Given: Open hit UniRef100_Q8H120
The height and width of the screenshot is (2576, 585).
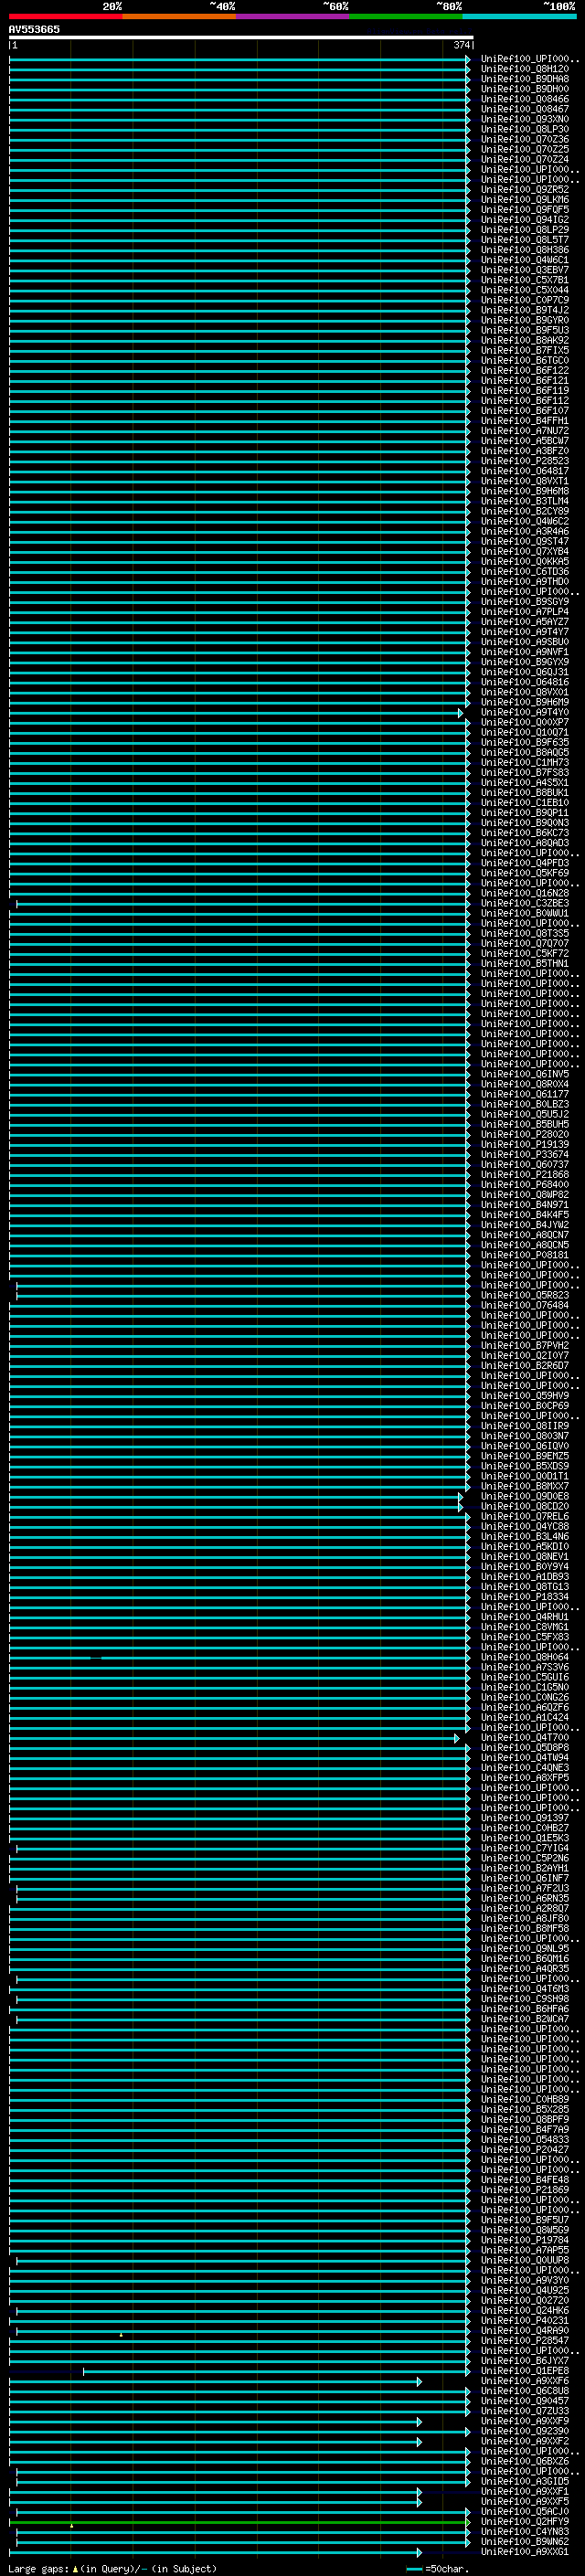Looking at the screenshot, I should pos(525,69).
